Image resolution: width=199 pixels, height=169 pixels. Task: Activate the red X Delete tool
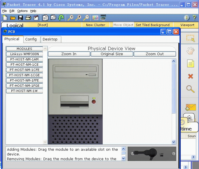pyautogui.click(x=190, y=76)
